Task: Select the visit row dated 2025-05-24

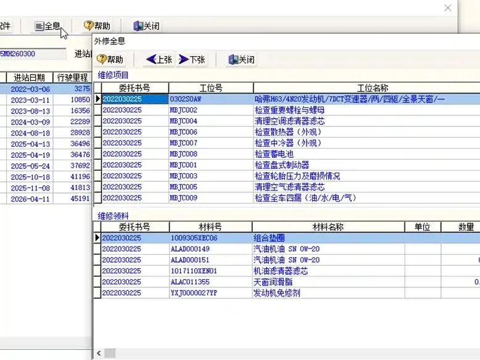Action: point(46,166)
